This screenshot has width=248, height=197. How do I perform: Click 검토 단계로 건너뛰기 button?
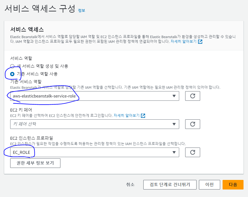point(170,185)
